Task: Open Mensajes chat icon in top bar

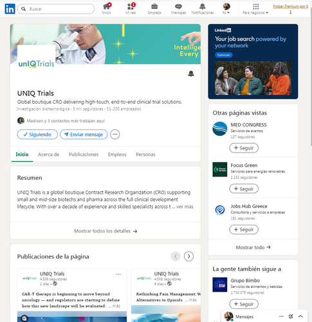Action: (178, 9)
